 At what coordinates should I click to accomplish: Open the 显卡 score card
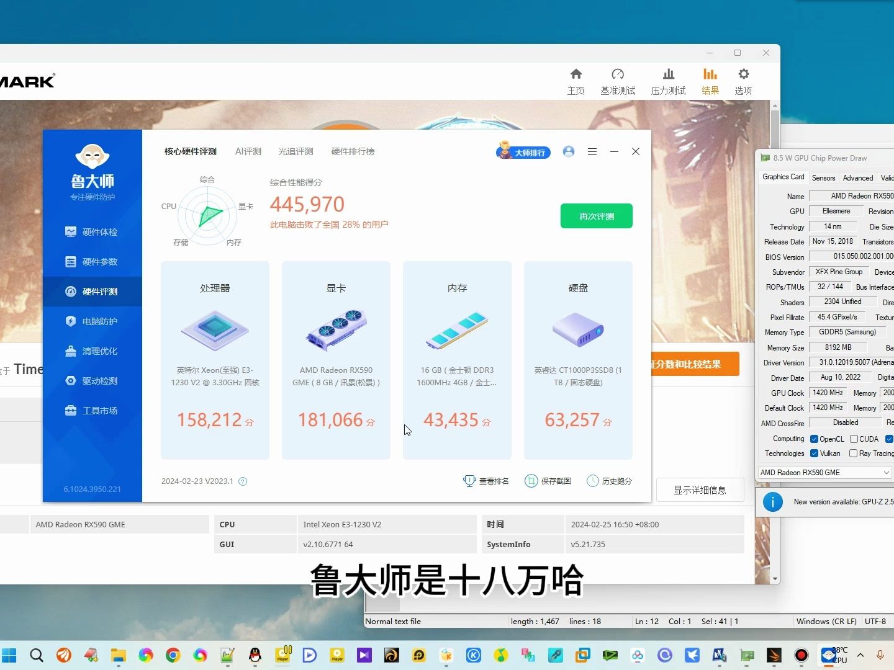coord(336,360)
